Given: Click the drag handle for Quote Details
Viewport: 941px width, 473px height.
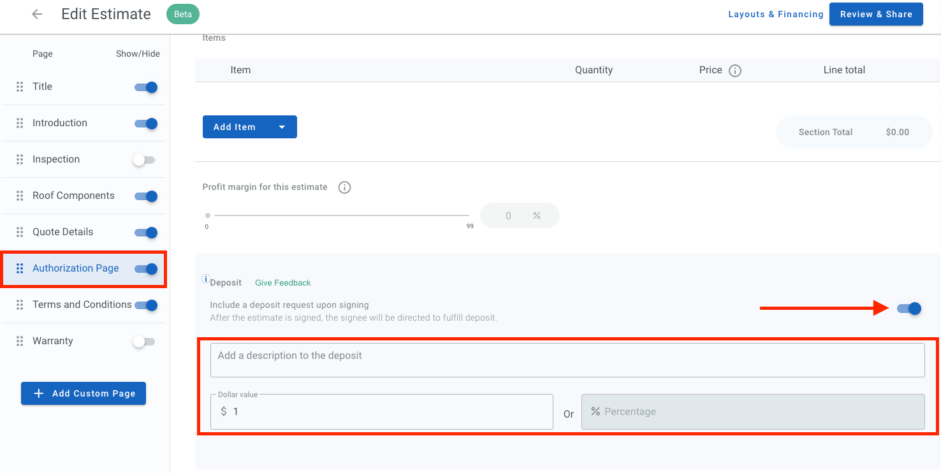Looking at the screenshot, I should click(20, 232).
